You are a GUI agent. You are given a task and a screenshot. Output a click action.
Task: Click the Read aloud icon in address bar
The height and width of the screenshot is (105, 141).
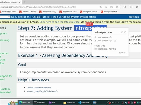[106, 7]
